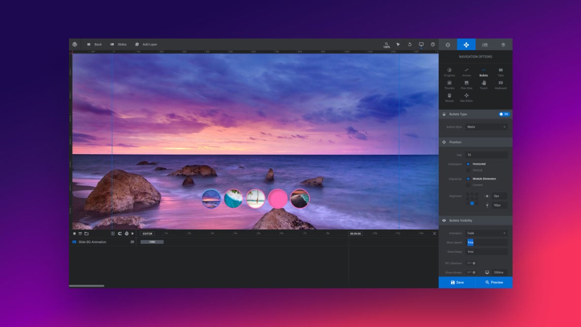This screenshot has width=581, height=327.
Task: Select the Touch navigation icon
Action: point(484,85)
